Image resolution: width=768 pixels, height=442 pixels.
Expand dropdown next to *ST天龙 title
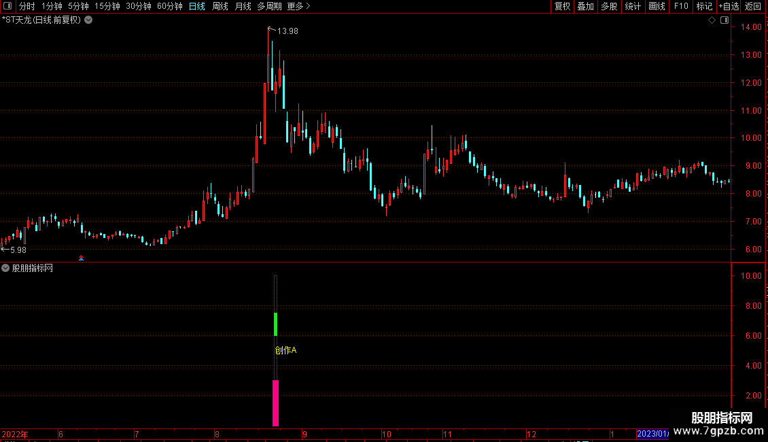(x=88, y=20)
